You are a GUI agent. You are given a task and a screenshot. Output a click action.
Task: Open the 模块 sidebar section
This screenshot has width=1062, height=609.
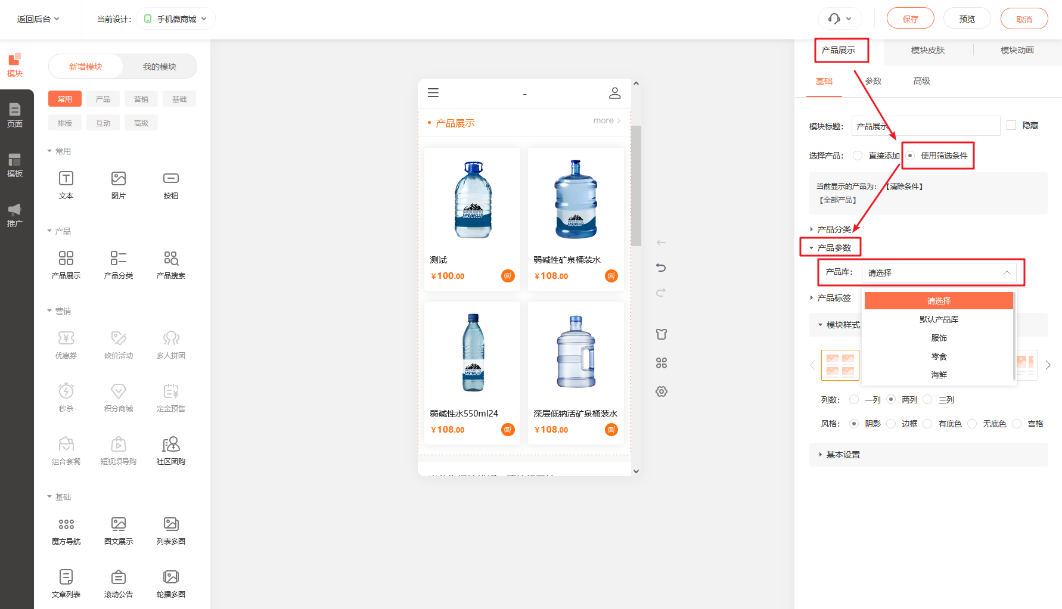pyautogui.click(x=15, y=65)
